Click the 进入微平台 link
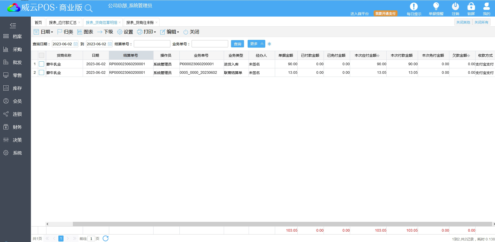This screenshot has width=495, height=242. [359, 14]
